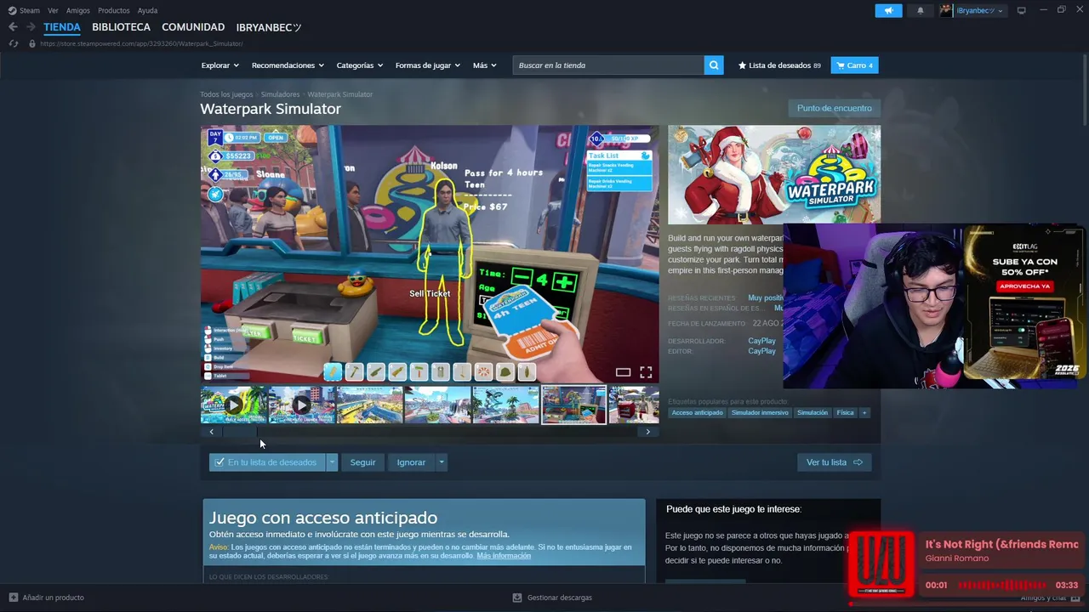Expand the Explorar menu
This screenshot has height=612, width=1089.
220,65
